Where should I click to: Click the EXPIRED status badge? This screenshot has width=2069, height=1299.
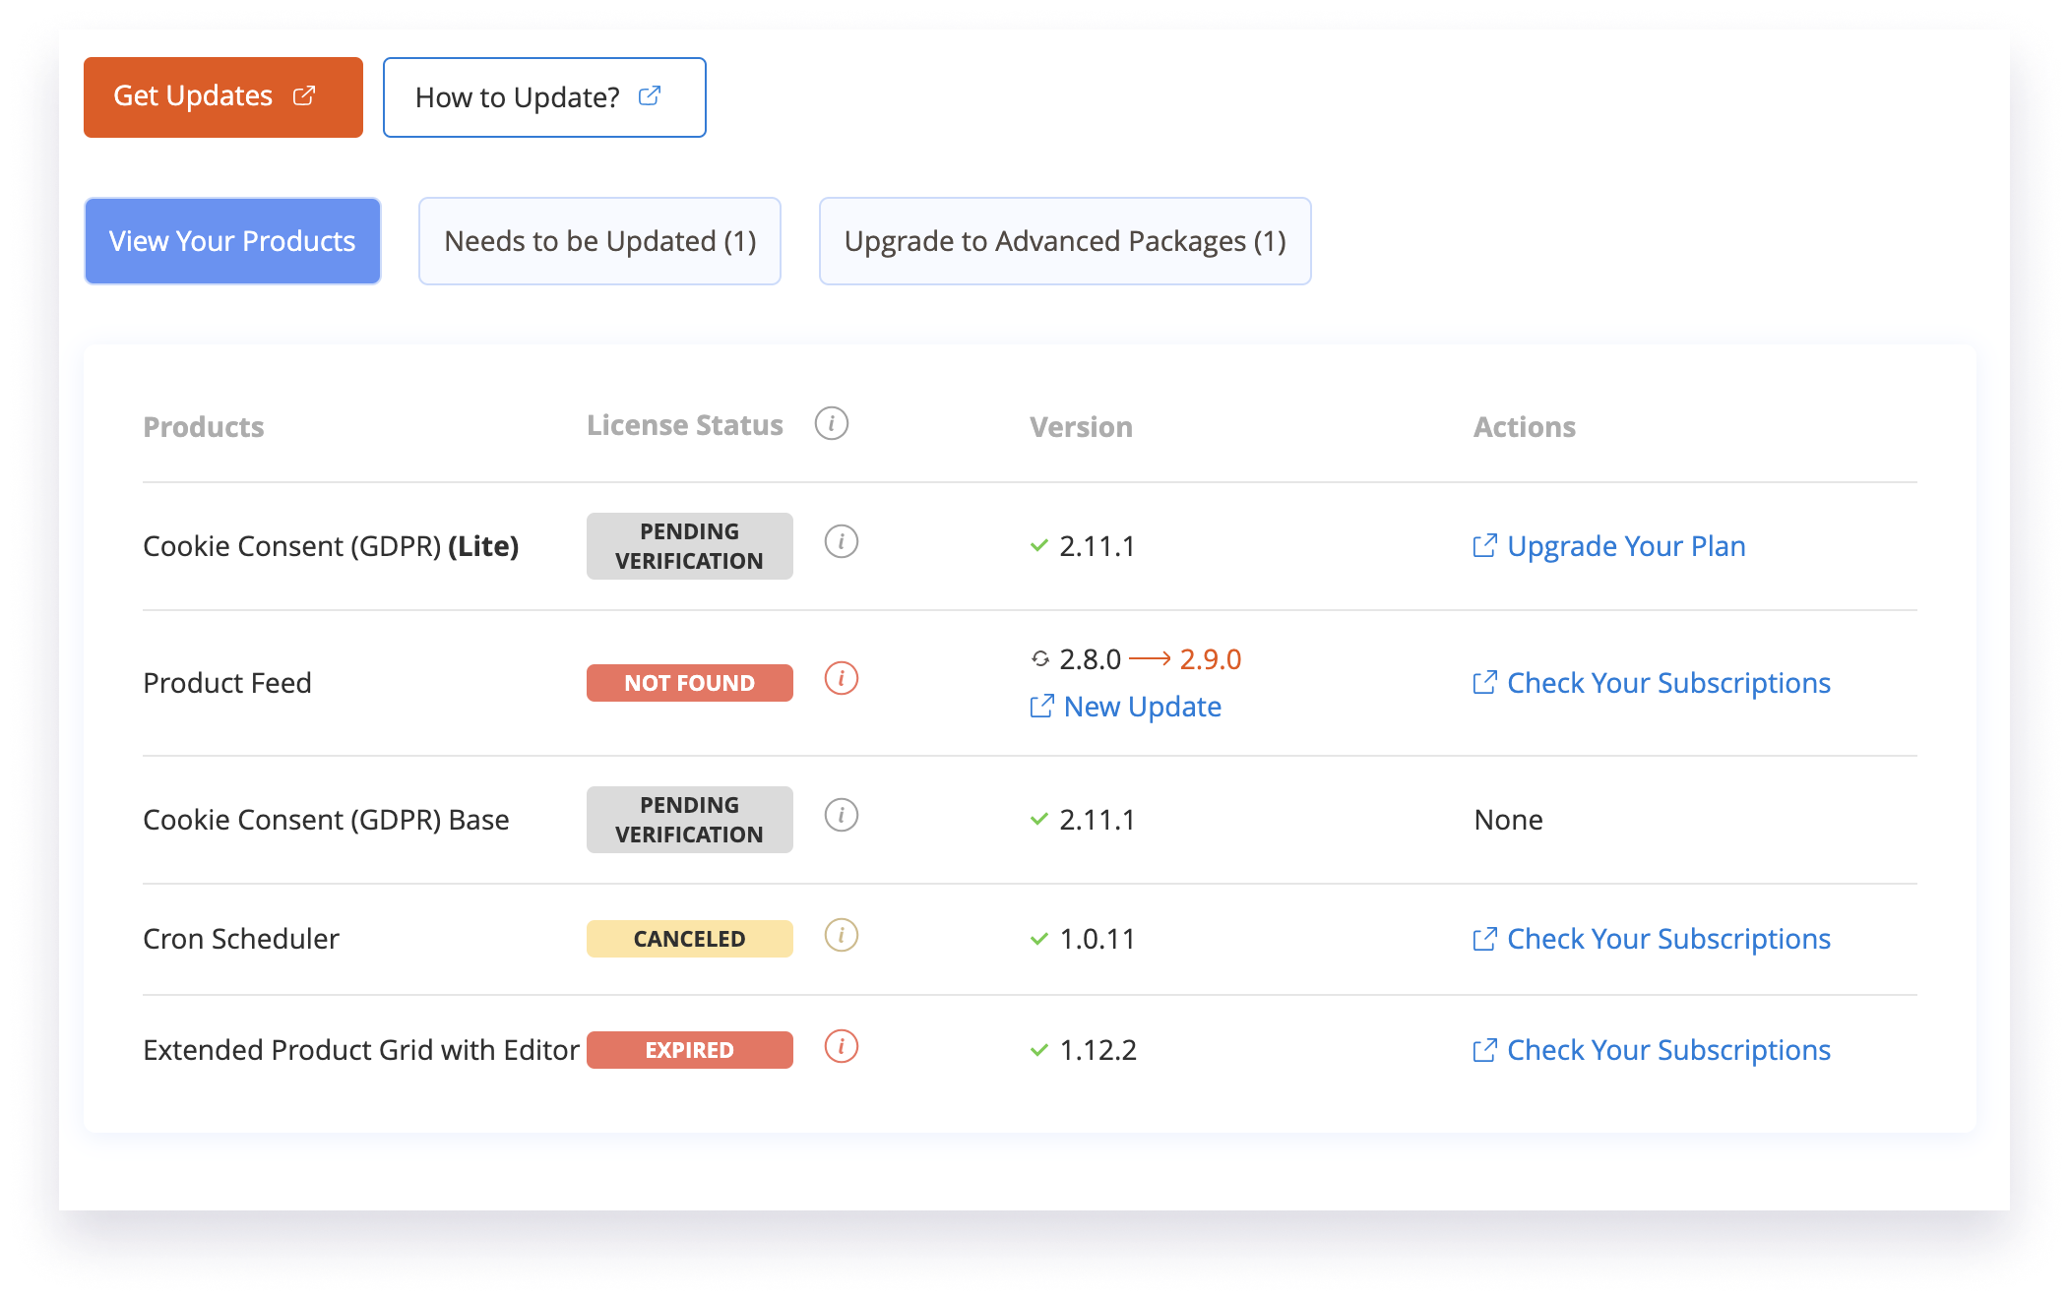689,1049
